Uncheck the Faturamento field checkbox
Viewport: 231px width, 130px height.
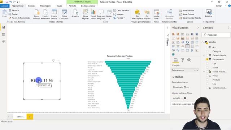coord(207,59)
